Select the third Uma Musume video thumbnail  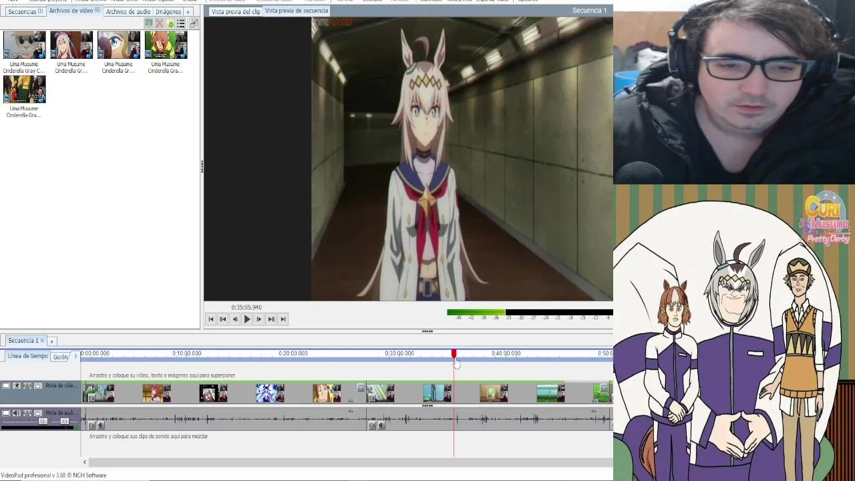(x=118, y=45)
